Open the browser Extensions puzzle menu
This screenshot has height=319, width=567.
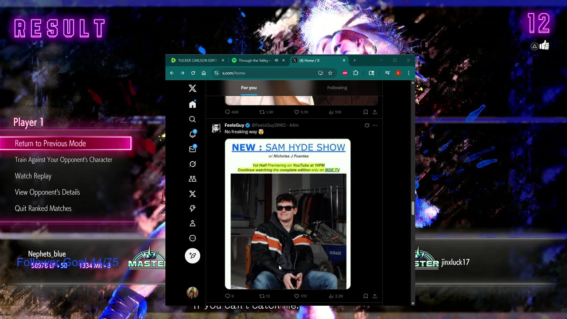coord(355,73)
